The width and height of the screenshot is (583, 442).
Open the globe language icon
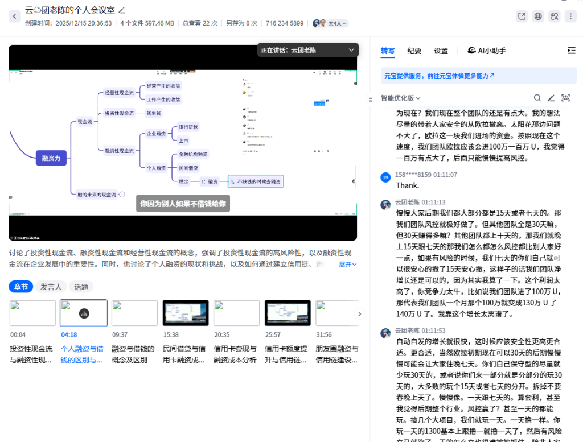(x=538, y=16)
